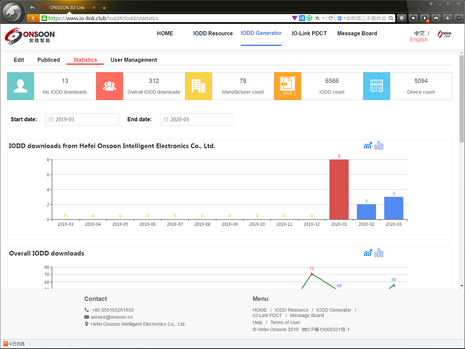The width and height of the screenshot is (465, 349).
Task: Click the game controller toolbar button
Action: pos(436,18)
